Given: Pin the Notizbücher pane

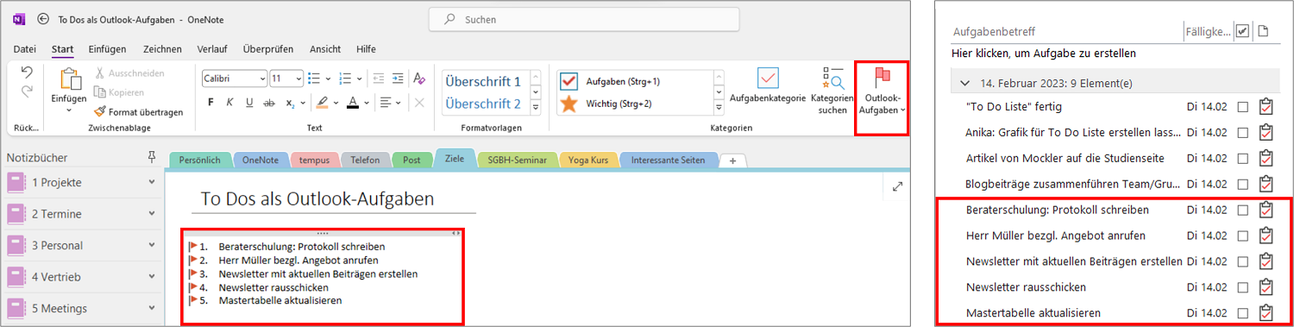Looking at the screenshot, I should (x=153, y=157).
